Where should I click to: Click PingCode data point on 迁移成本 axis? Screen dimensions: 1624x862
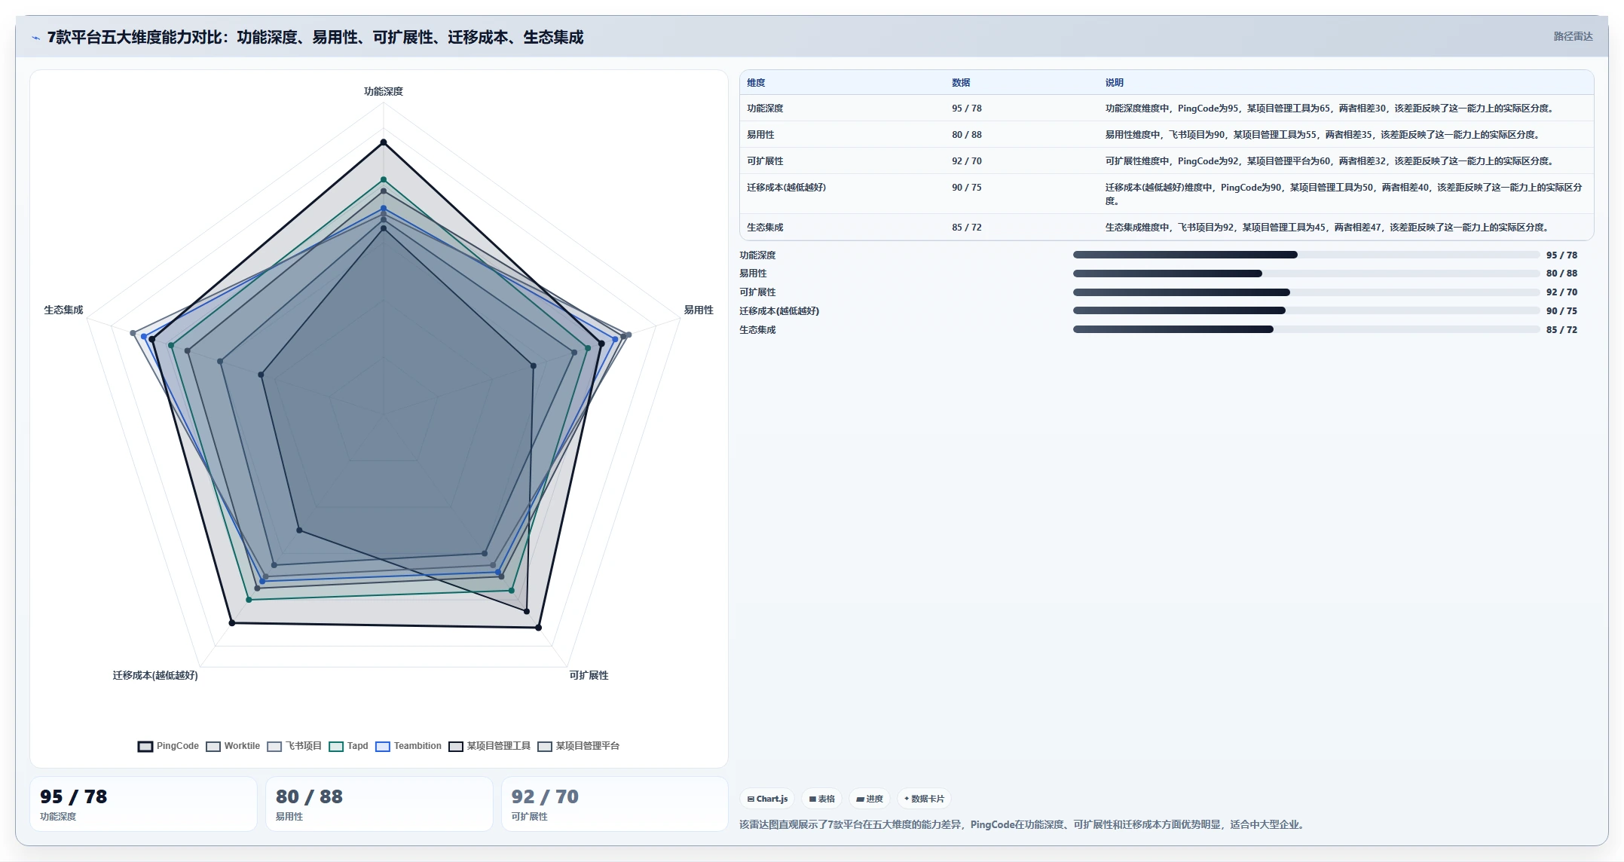232,622
